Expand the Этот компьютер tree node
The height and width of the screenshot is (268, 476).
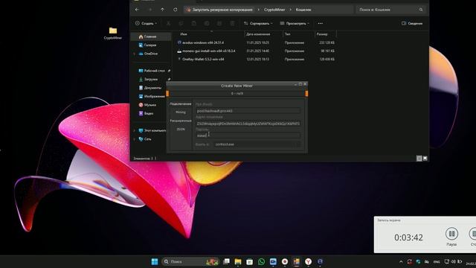coord(135,131)
